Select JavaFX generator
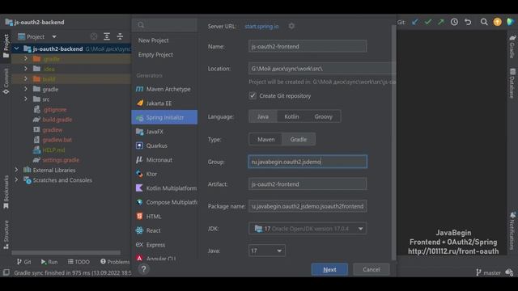This screenshot has height=291, width=518. point(164,132)
